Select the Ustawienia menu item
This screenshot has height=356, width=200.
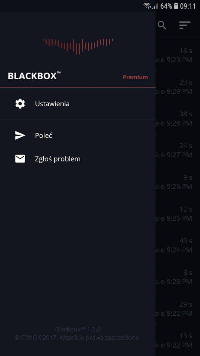pyautogui.click(x=78, y=104)
